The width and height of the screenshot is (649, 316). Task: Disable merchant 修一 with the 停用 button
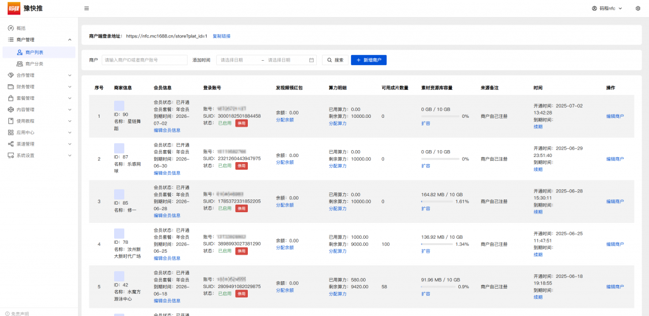[241, 208]
